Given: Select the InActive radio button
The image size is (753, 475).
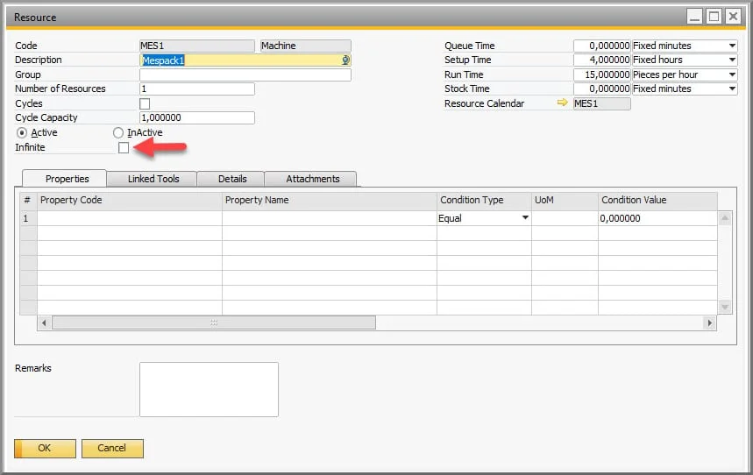Looking at the screenshot, I should pos(118,132).
